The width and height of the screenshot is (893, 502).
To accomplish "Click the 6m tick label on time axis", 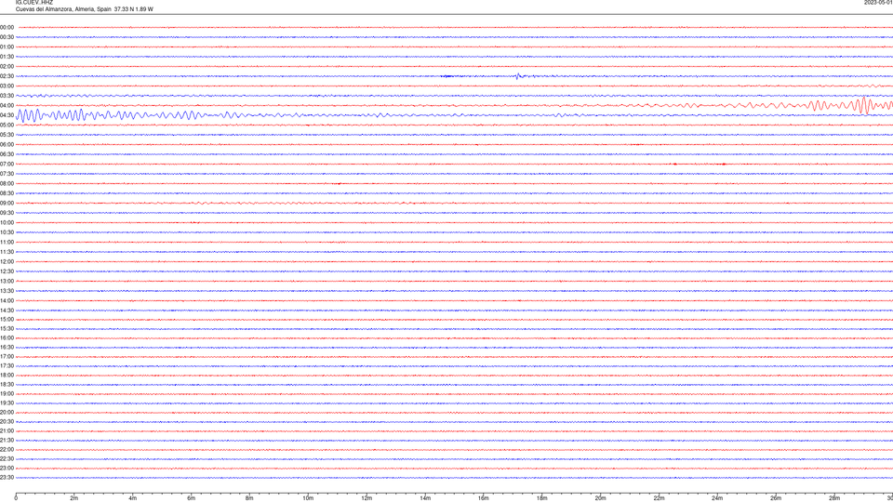I will [192, 498].
